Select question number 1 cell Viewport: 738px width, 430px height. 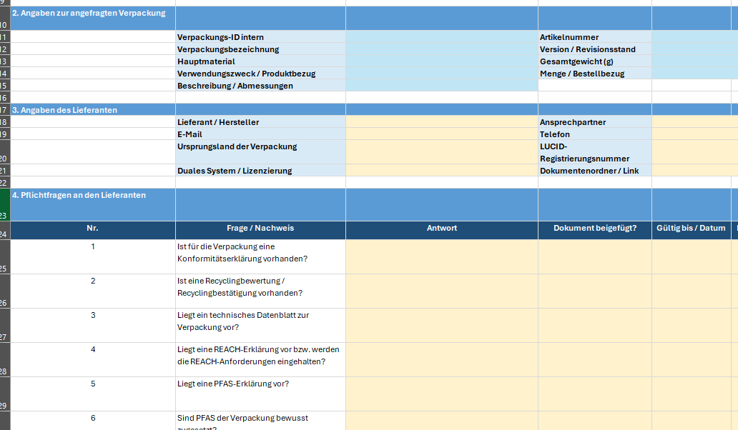(93, 256)
